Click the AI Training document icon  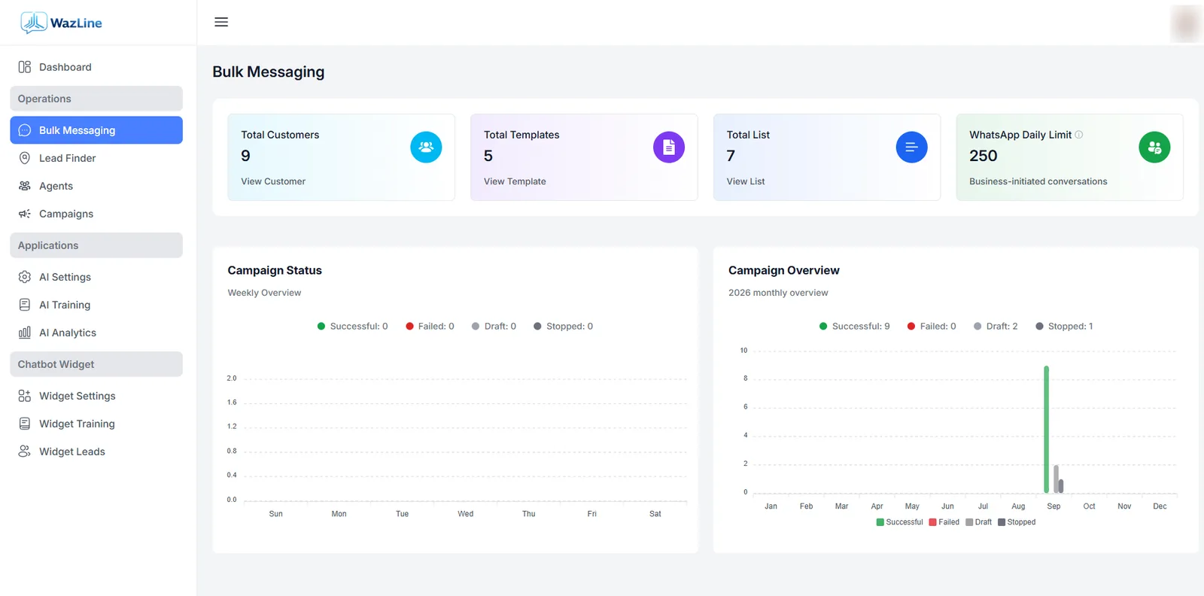point(25,305)
